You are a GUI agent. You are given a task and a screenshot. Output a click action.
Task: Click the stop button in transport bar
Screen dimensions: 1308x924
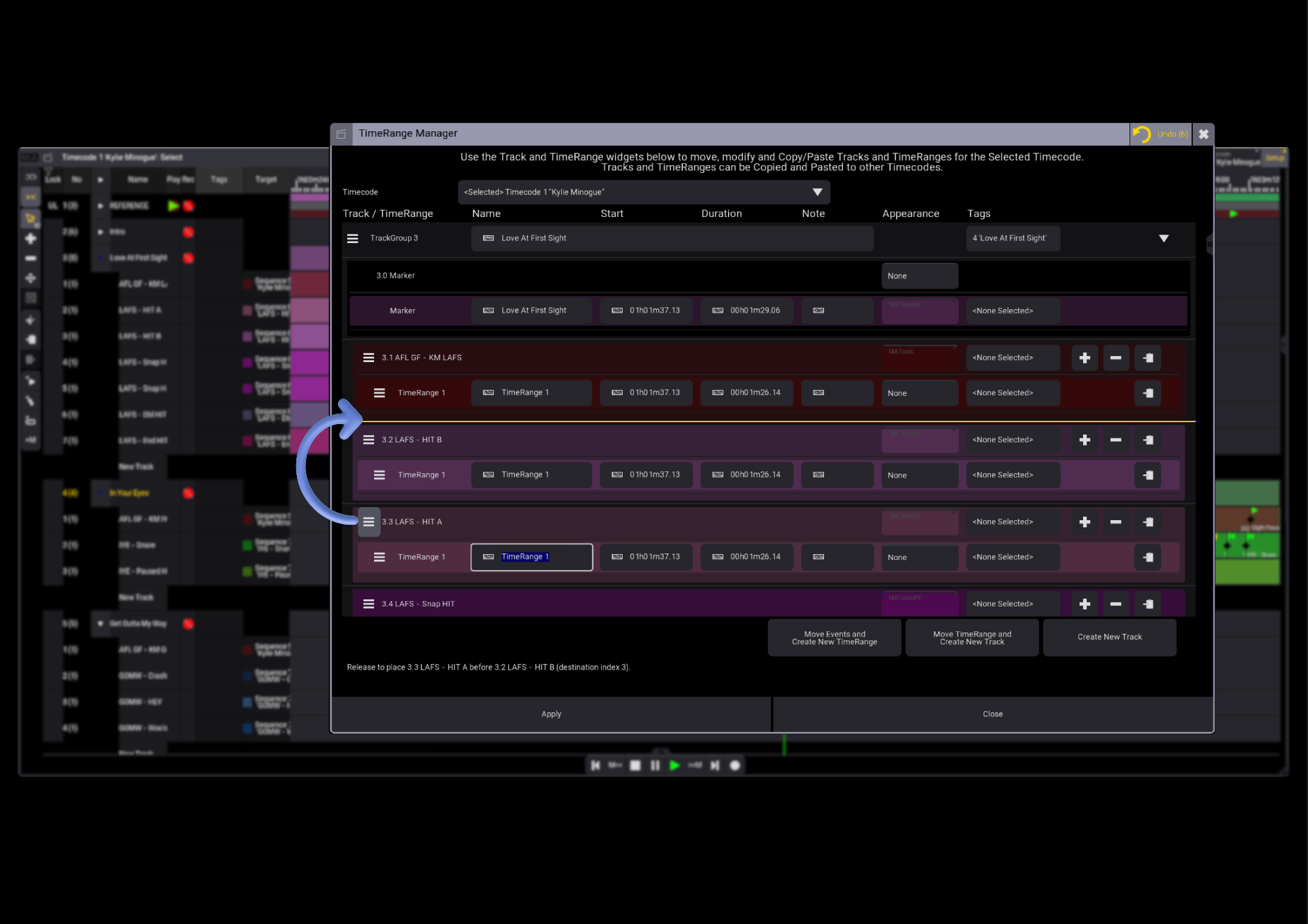pyautogui.click(x=635, y=765)
